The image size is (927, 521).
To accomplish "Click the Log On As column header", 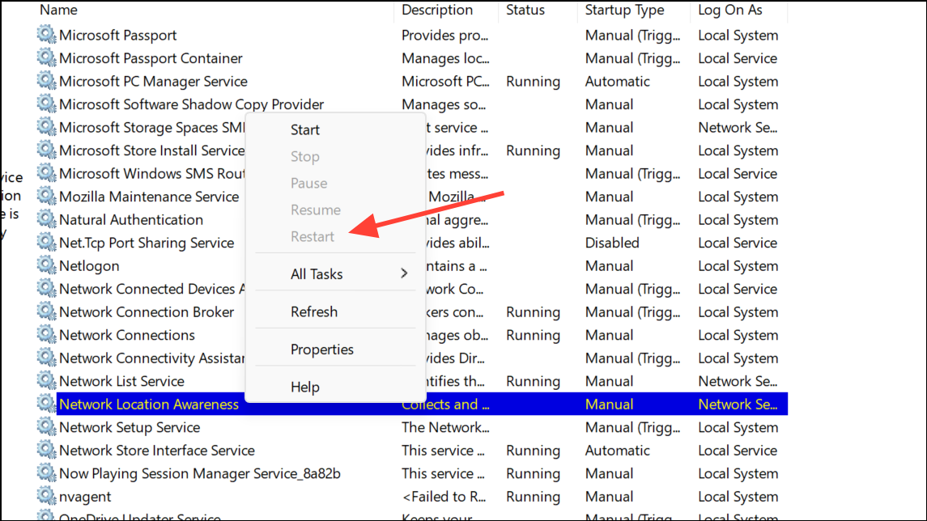I will [x=730, y=10].
